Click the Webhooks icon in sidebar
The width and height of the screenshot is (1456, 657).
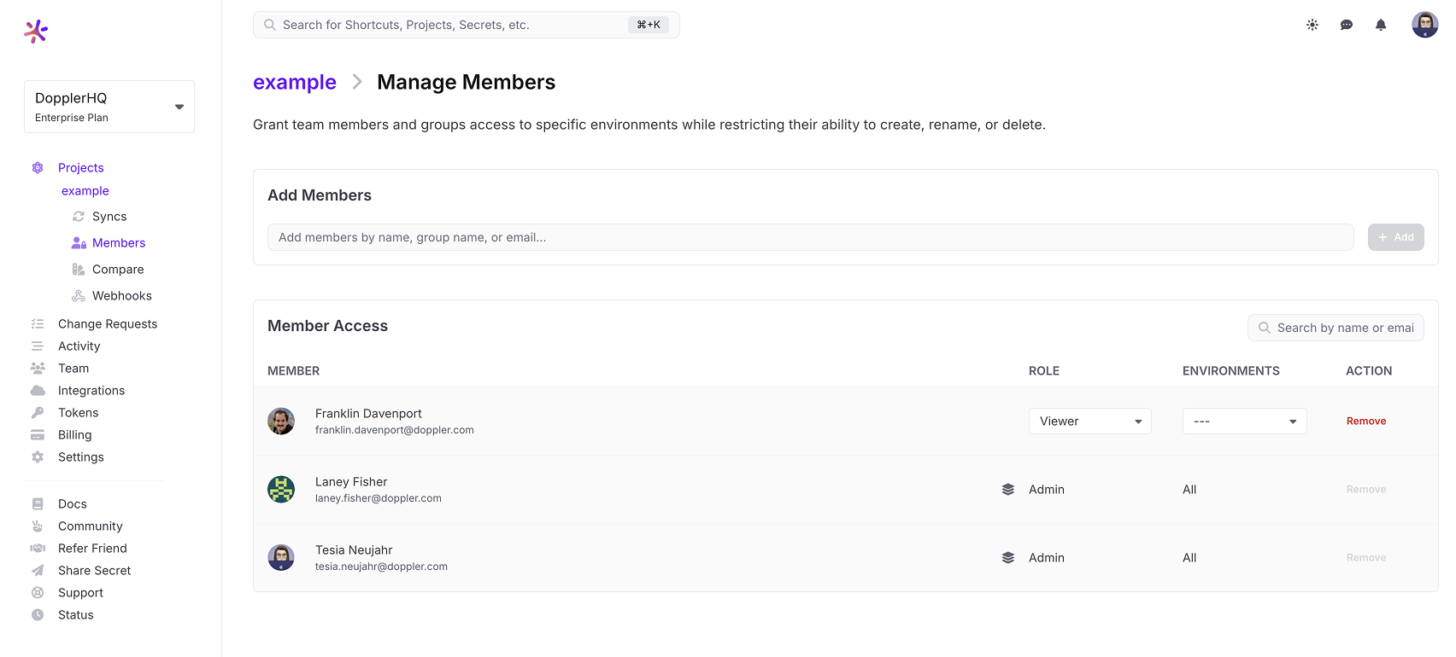79,296
